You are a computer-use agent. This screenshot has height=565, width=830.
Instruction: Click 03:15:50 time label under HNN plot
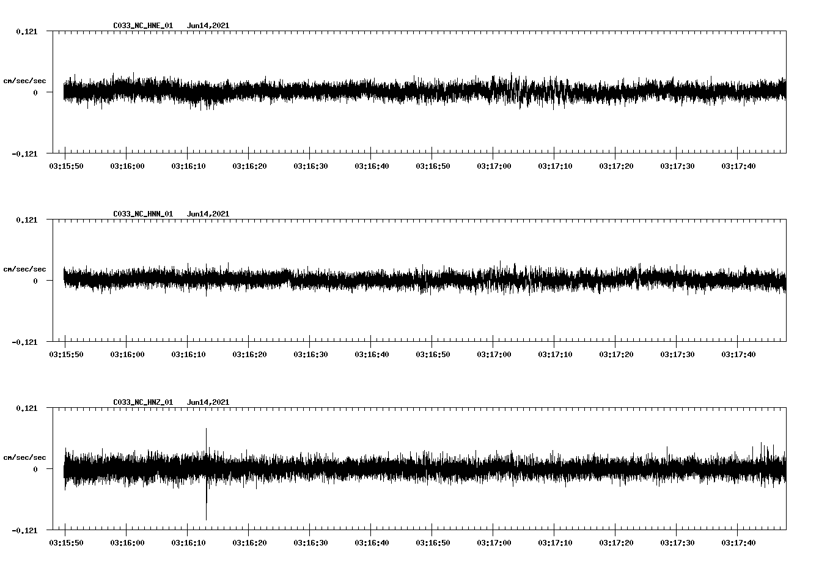pyautogui.click(x=66, y=354)
